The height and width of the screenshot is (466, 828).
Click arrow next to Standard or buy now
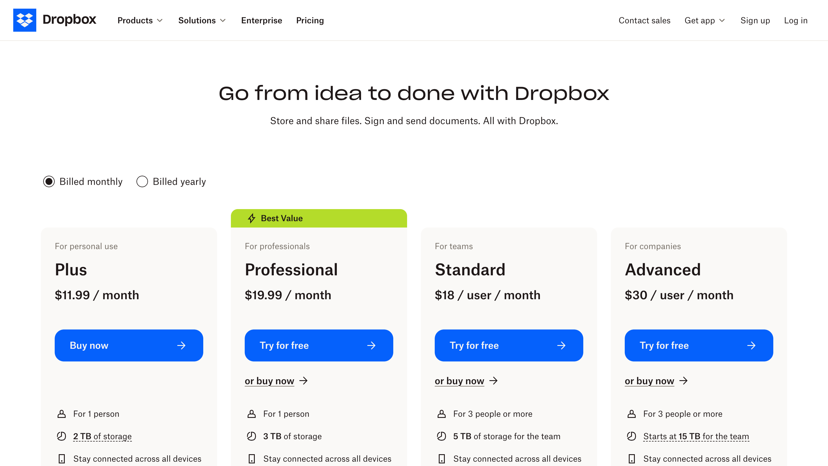click(493, 381)
